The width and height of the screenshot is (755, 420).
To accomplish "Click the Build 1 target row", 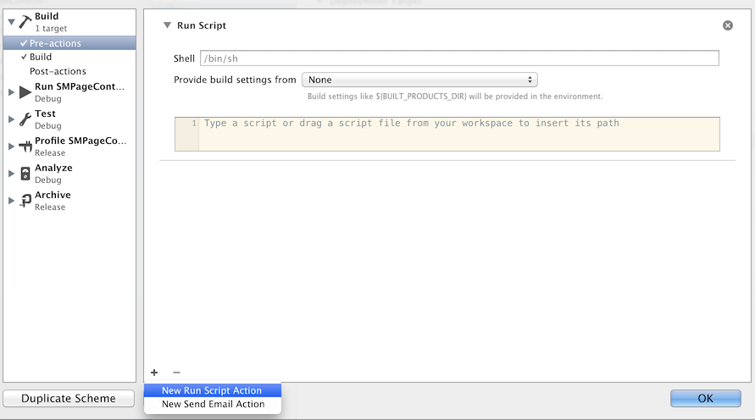I will pyautogui.click(x=69, y=22).
